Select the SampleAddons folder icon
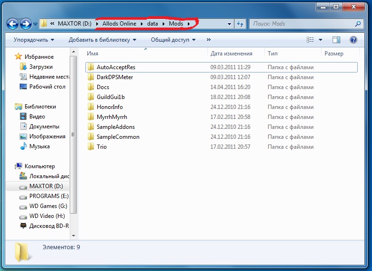Screen dimensions: 372x271 [91, 127]
